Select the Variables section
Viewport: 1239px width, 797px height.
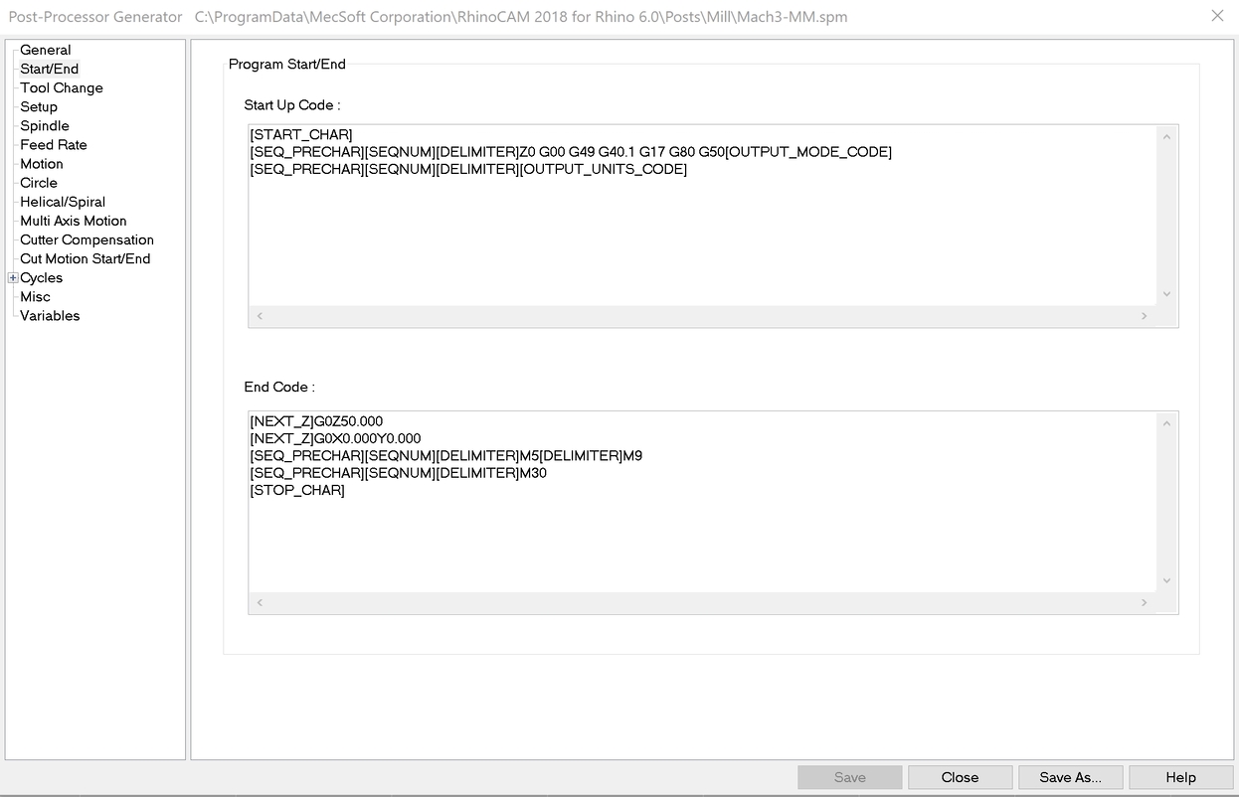pos(50,315)
